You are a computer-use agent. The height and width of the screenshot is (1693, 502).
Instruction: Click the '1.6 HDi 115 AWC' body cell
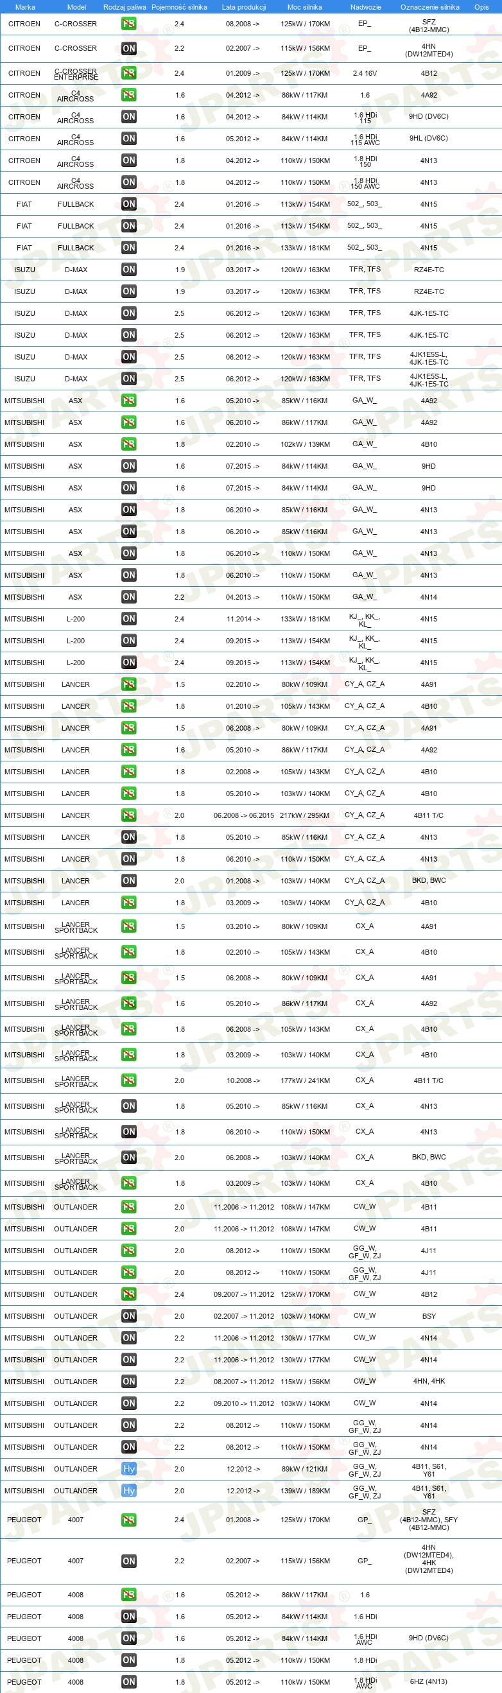365,139
